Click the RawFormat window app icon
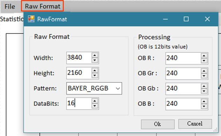The image size is (221, 136). 31,19
